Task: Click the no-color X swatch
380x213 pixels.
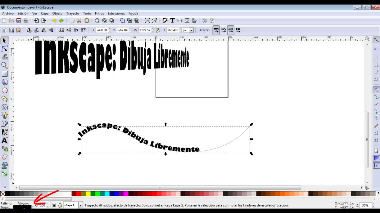Action: [x=3, y=194]
